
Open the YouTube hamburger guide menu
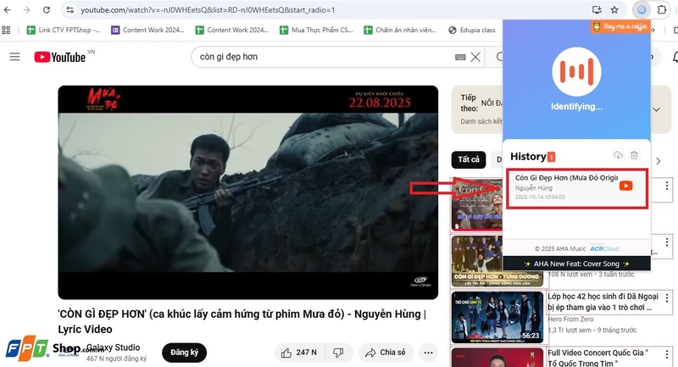pyautogui.click(x=14, y=57)
